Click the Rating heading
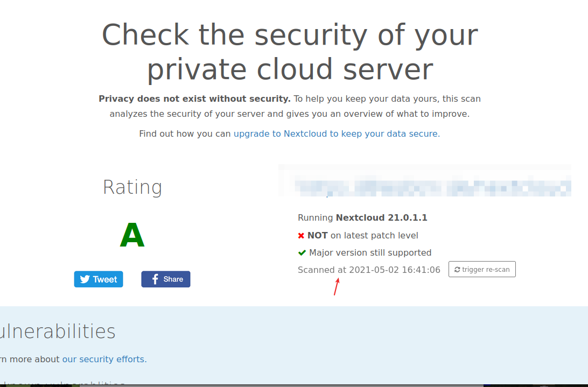 tap(132, 187)
